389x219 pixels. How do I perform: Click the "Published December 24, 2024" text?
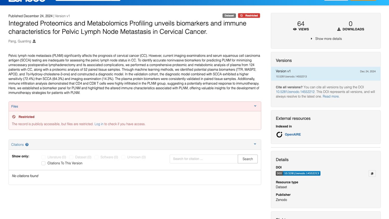point(30,16)
